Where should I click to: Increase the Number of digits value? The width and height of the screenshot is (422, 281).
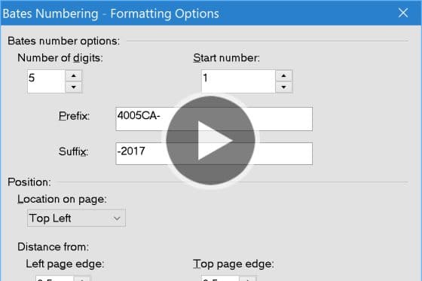coord(74,75)
